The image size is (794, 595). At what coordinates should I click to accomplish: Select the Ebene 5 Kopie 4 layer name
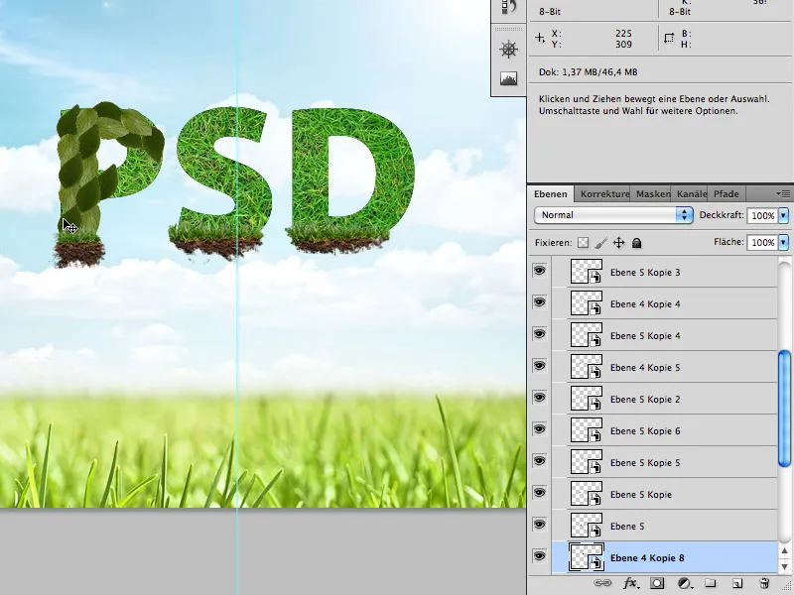pyautogui.click(x=645, y=336)
